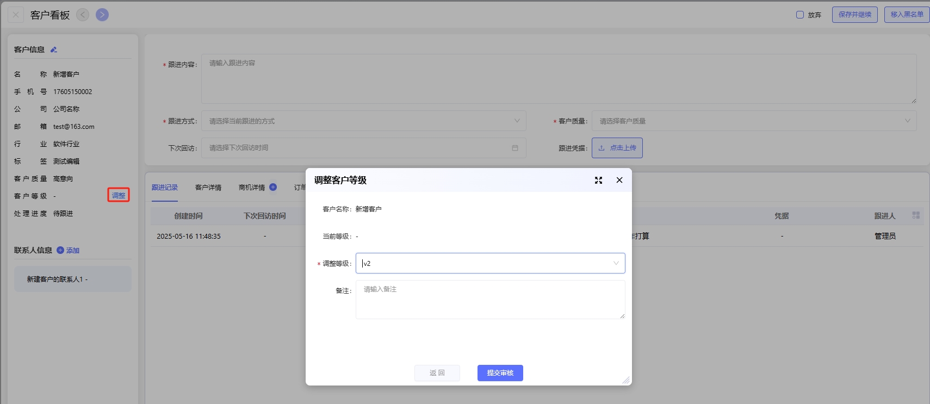The width and height of the screenshot is (930, 404).
Task: Click the edit icon beside 客户信息
Action: point(54,49)
